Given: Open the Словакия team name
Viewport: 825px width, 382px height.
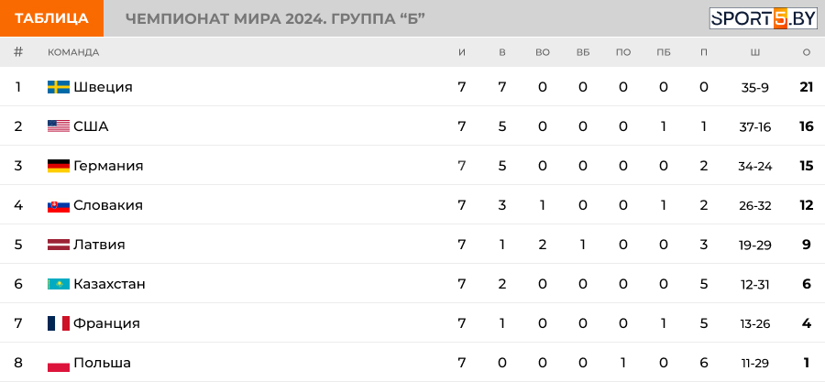Looking at the screenshot, I should 108,205.
